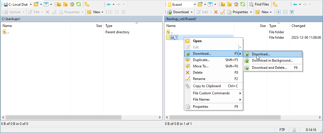Go to local home directory icon
This screenshot has width=323, height=133.
pyautogui.click(x=72, y=4)
